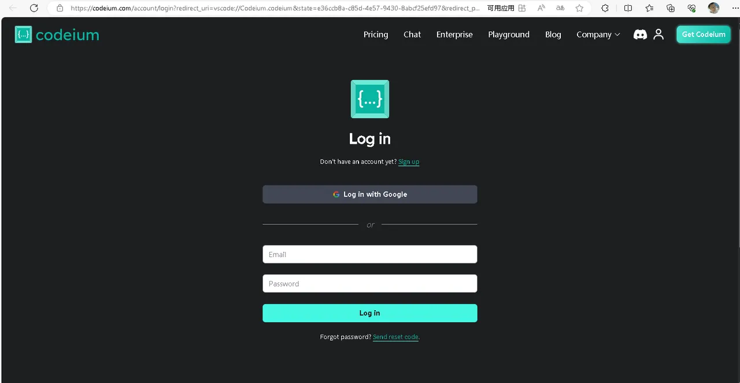Open the Collections icon
The image size is (740, 383).
click(671, 8)
